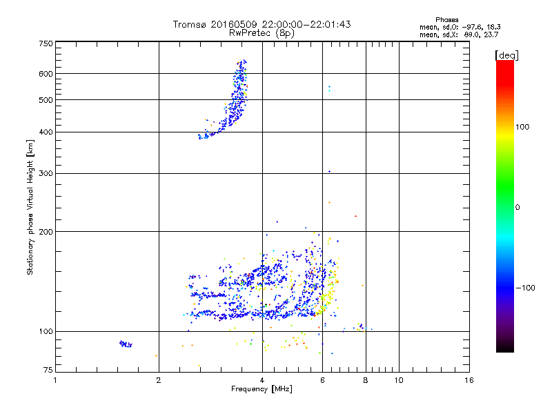Click the y-axis tick label '750'
The image size is (552, 414).
click(46, 43)
